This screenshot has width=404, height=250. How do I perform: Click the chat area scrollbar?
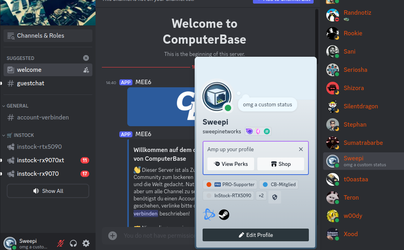pos(317,36)
